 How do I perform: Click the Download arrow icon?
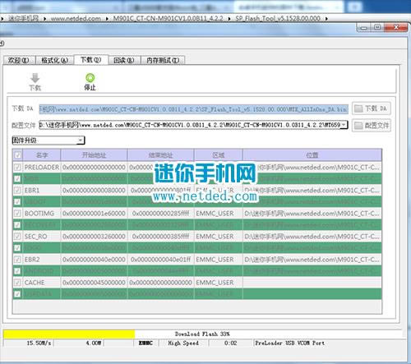pos(35,78)
